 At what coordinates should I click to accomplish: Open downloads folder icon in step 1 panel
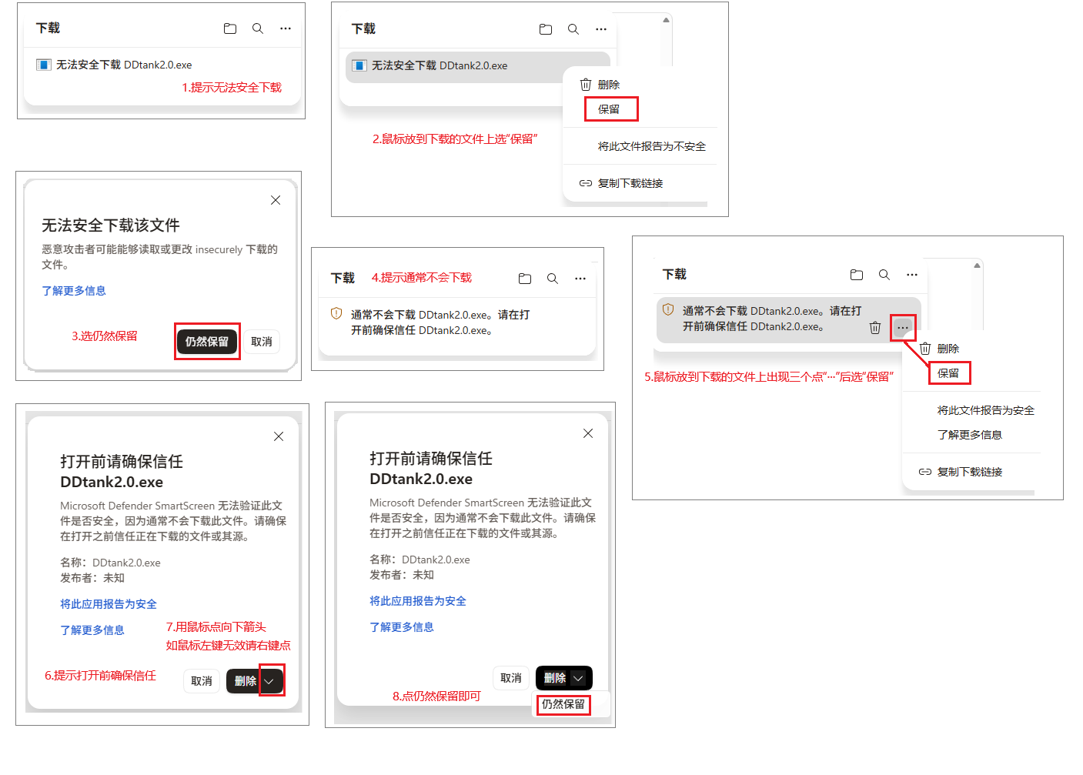(x=229, y=28)
